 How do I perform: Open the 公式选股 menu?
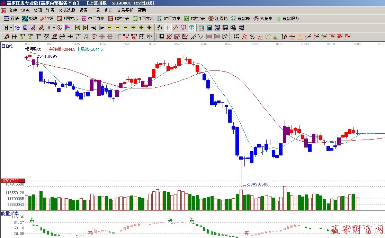pos(67,10)
